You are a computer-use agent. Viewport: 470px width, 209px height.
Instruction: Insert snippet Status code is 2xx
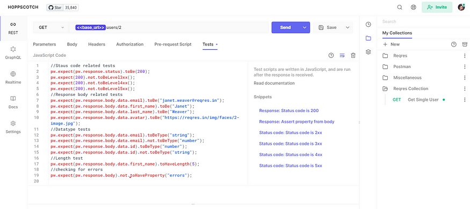(x=291, y=132)
